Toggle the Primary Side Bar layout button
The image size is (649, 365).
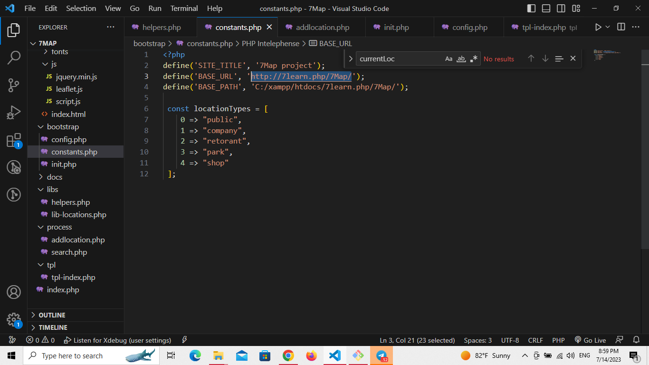(x=532, y=9)
